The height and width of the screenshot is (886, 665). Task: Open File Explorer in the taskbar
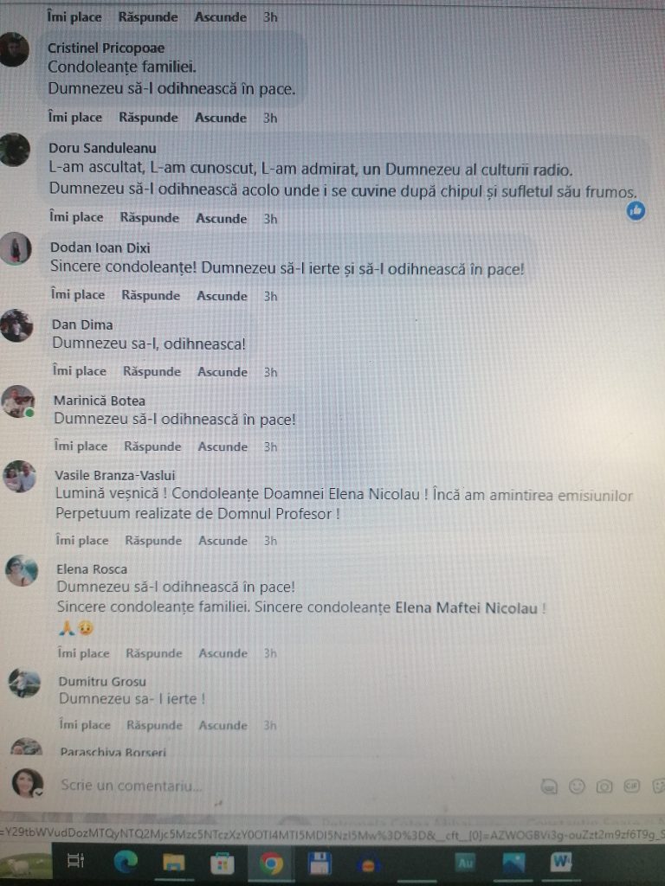pyautogui.click(x=173, y=863)
